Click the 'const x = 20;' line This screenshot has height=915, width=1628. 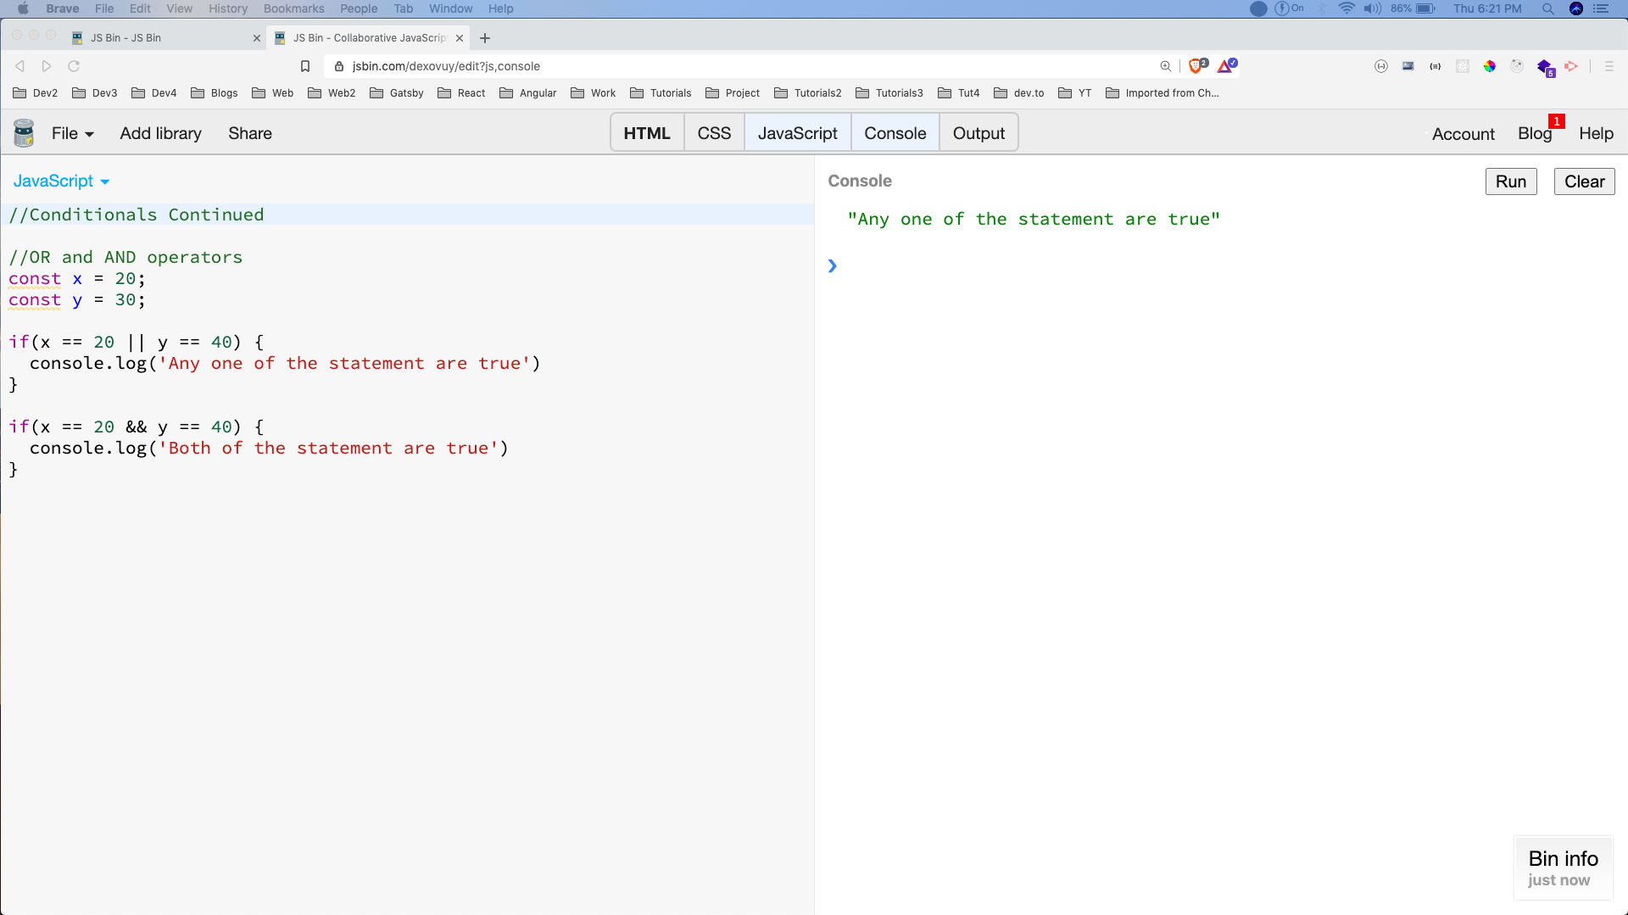tap(77, 278)
